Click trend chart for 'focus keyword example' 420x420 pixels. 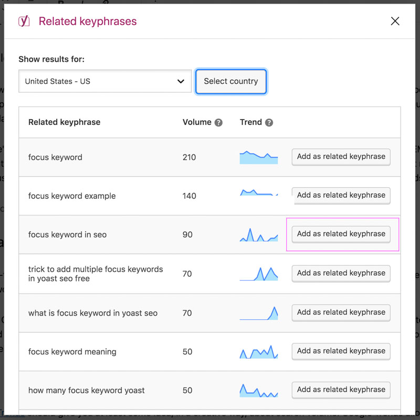(x=259, y=193)
